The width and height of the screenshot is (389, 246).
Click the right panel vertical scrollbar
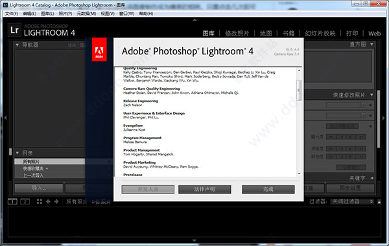379,119
